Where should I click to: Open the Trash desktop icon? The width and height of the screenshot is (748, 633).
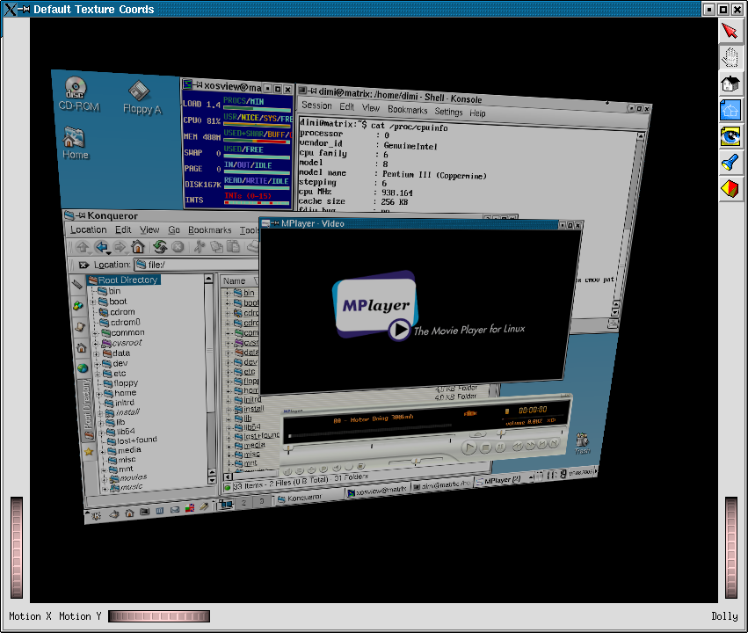coord(583,443)
